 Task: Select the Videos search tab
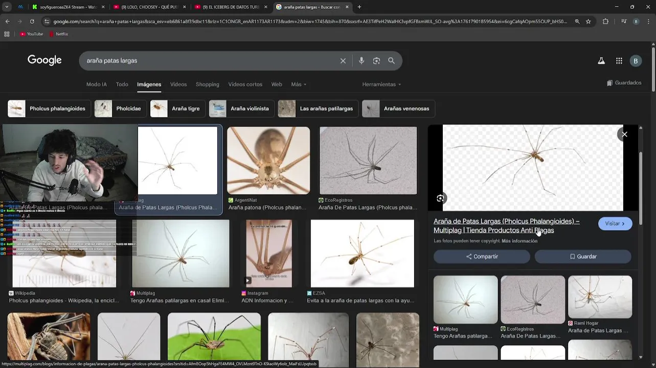click(178, 84)
